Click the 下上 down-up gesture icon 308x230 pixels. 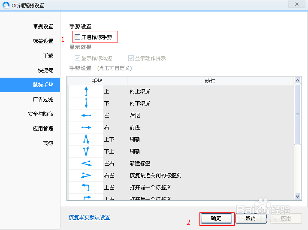(x=86, y=151)
